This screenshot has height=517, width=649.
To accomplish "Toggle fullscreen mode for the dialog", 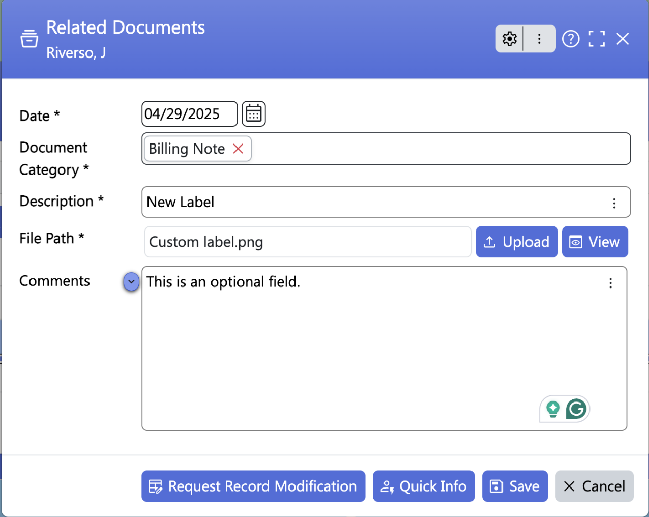I will pyautogui.click(x=597, y=39).
